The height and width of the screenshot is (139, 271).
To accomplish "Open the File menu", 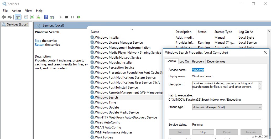I will [x=5, y=11].
